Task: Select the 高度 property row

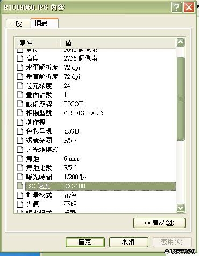Action: point(96,58)
